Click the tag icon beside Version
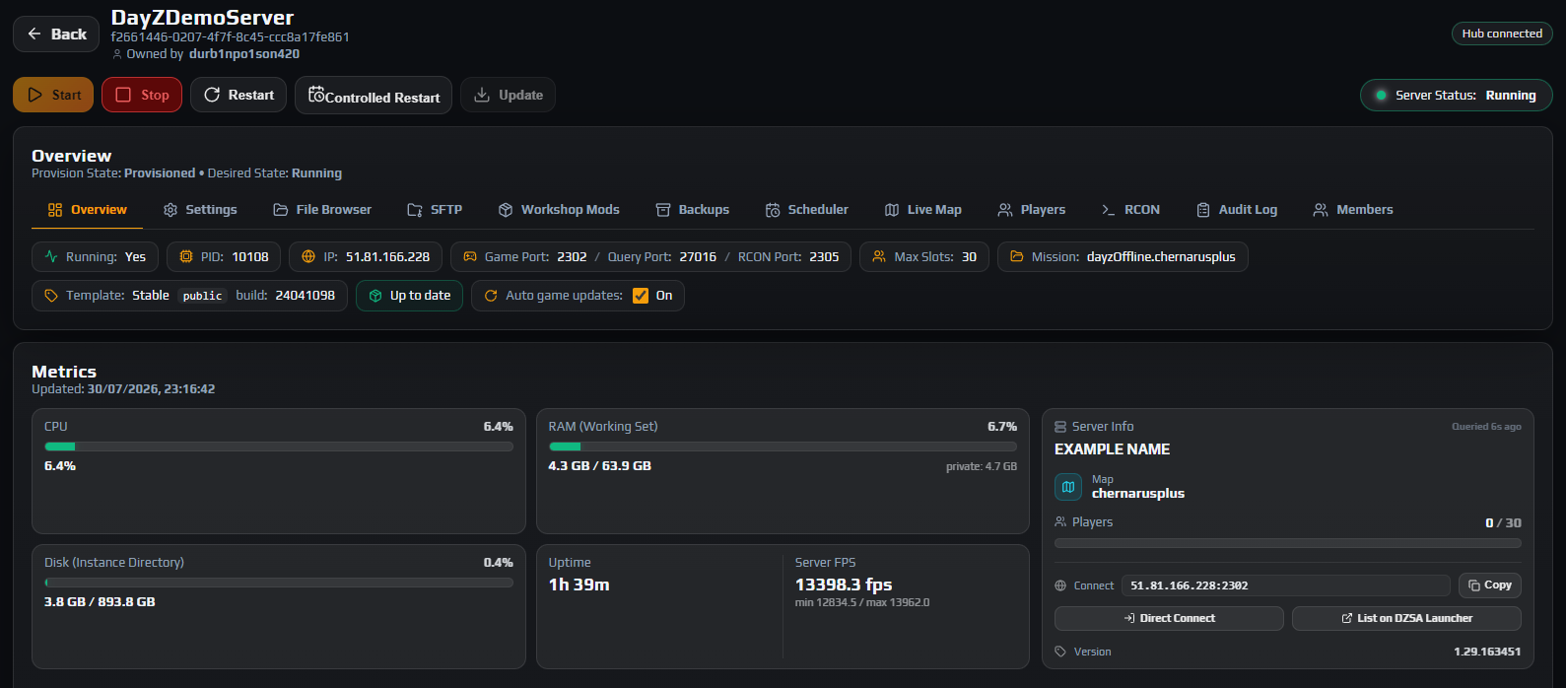The image size is (1566, 688). [x=1060, y=652]
